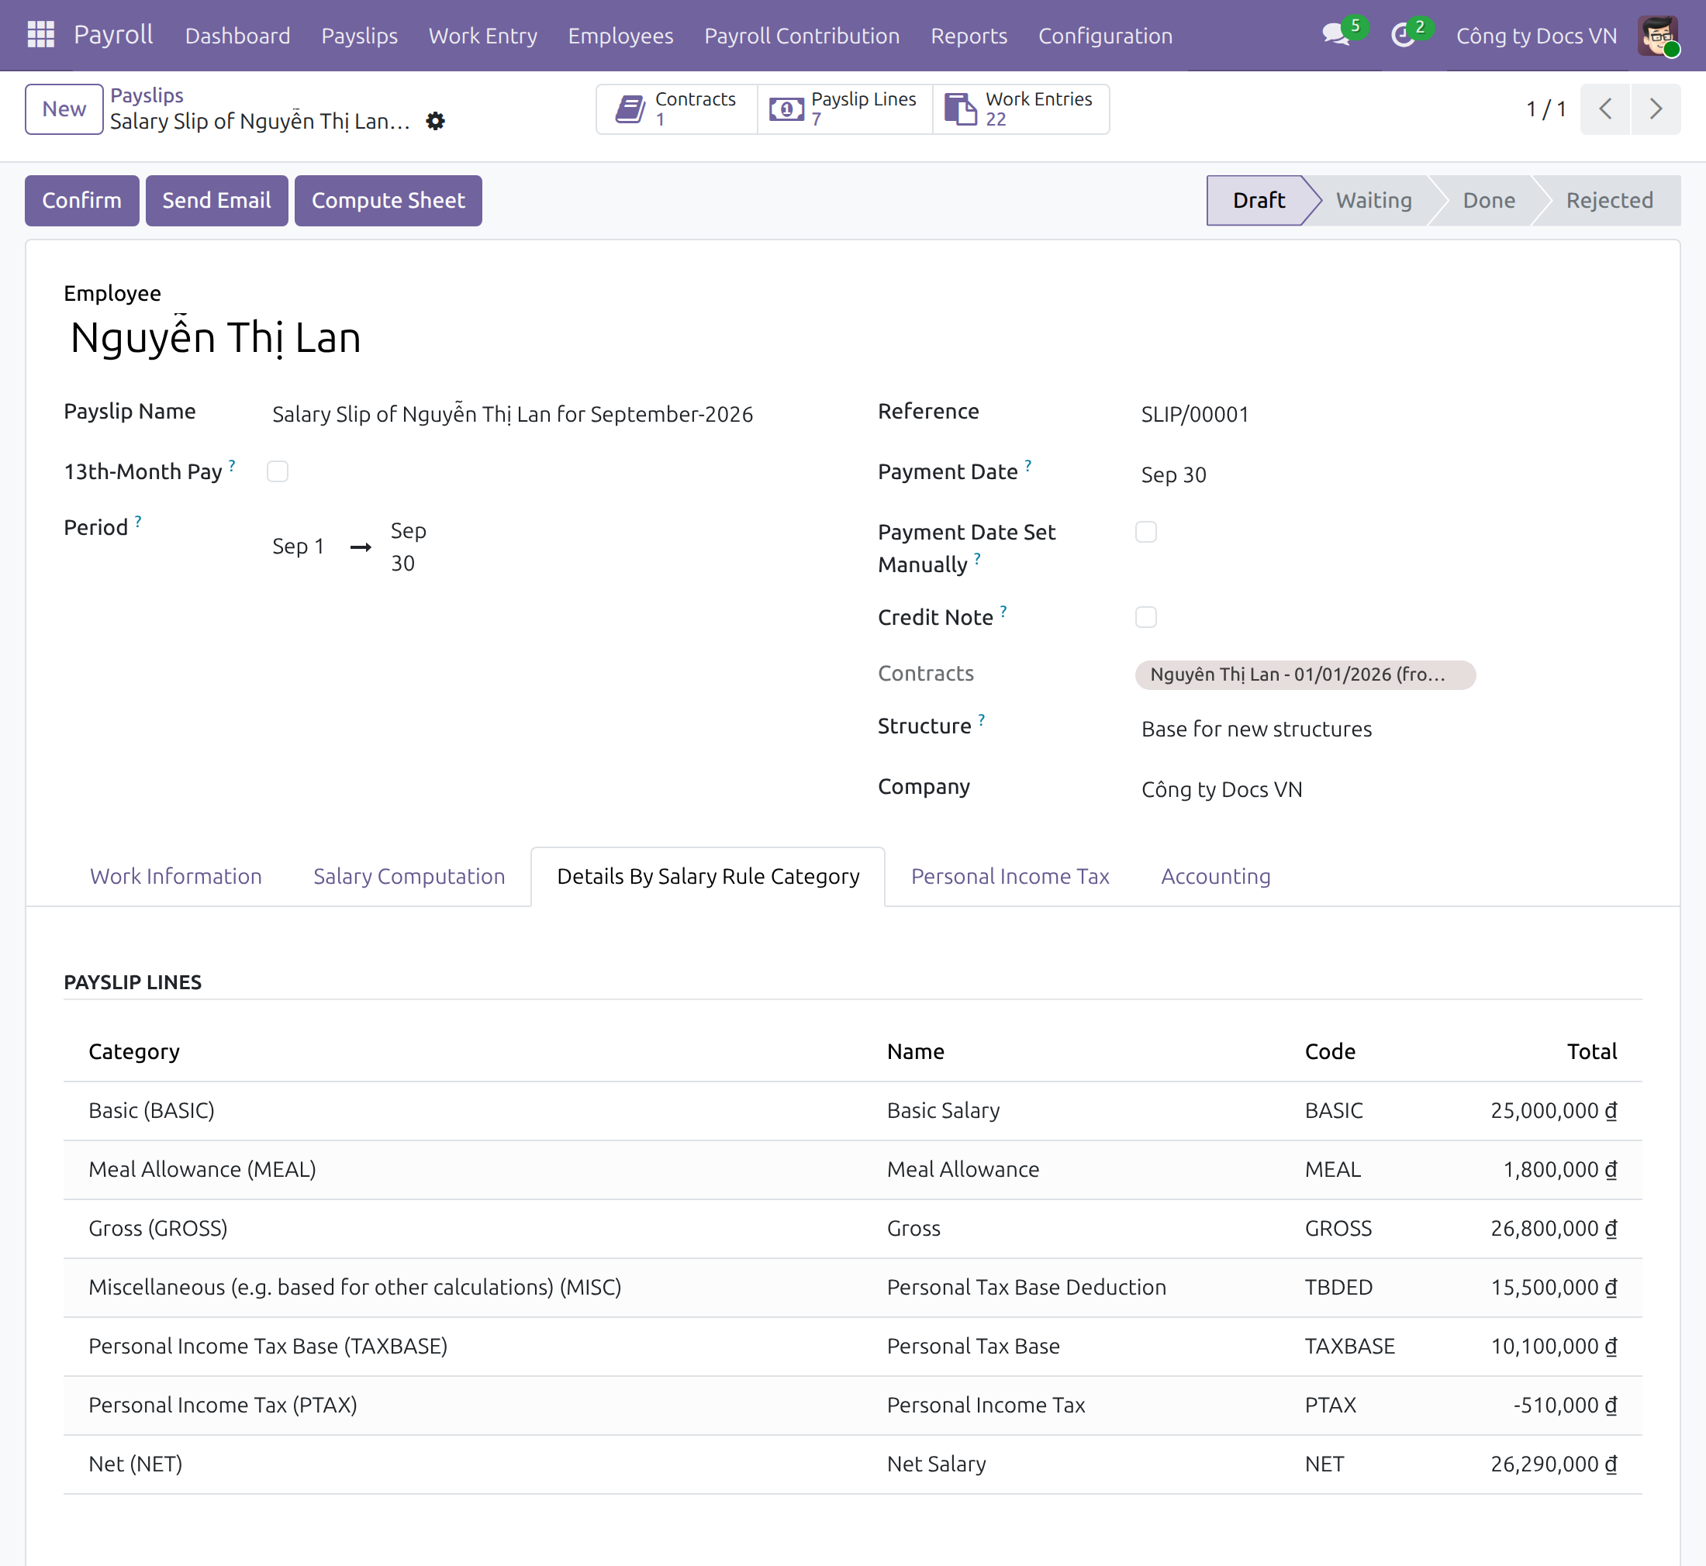Viewport: 1706px width, 1566px height.
Task: Open the gear actions menu
Action: click(436, 121)
